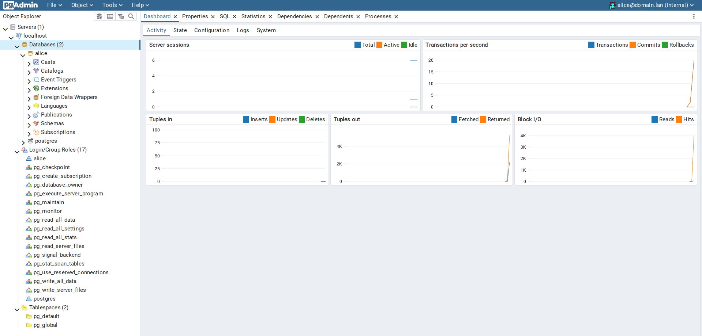Open the dashboard panel kebab menu
702x336 pixels.
coord(694,16)
